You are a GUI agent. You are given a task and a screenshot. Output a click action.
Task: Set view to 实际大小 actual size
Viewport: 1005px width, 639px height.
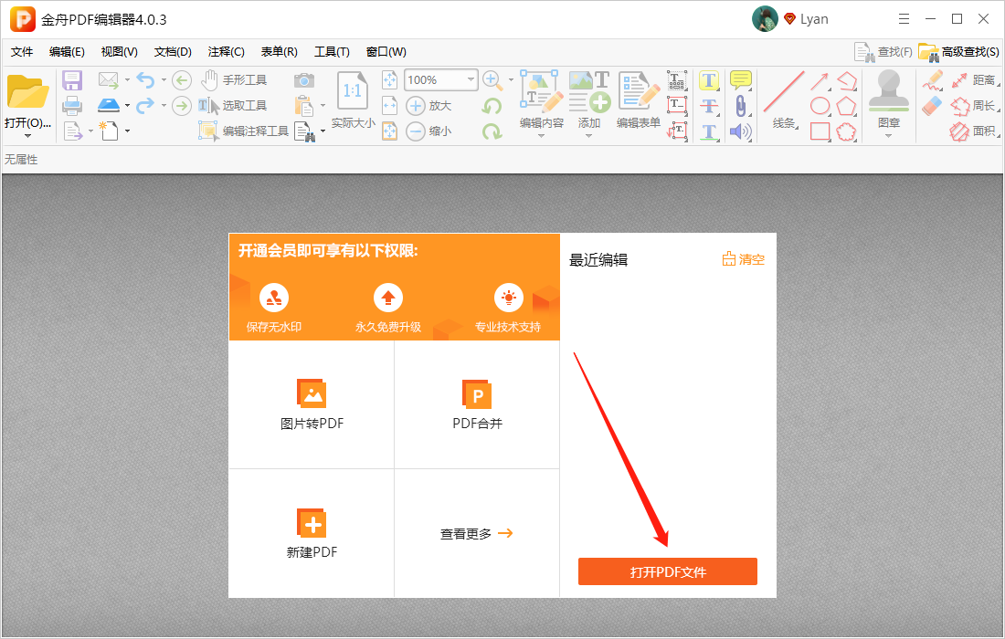pyautogui.click(x=353, y=100)
